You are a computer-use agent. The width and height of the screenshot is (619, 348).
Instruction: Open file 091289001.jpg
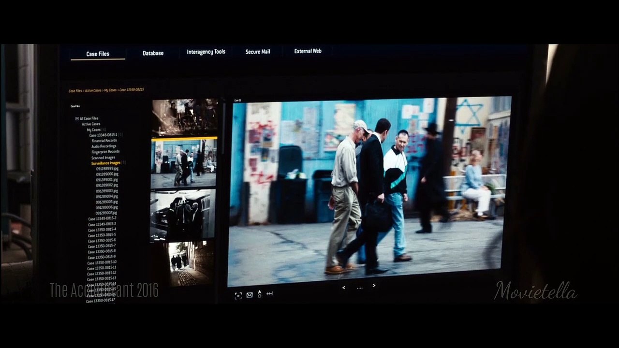tap(107, 180)
